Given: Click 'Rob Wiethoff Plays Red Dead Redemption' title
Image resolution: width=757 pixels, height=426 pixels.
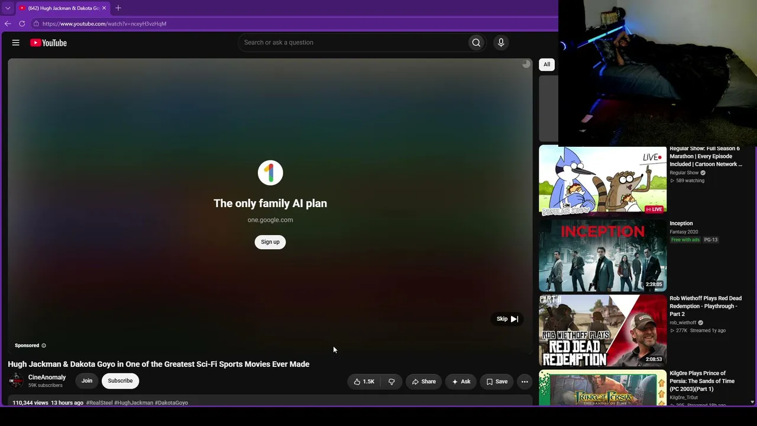Looking at the screenshot, I should pyautogui.click(x=706, y=306).
